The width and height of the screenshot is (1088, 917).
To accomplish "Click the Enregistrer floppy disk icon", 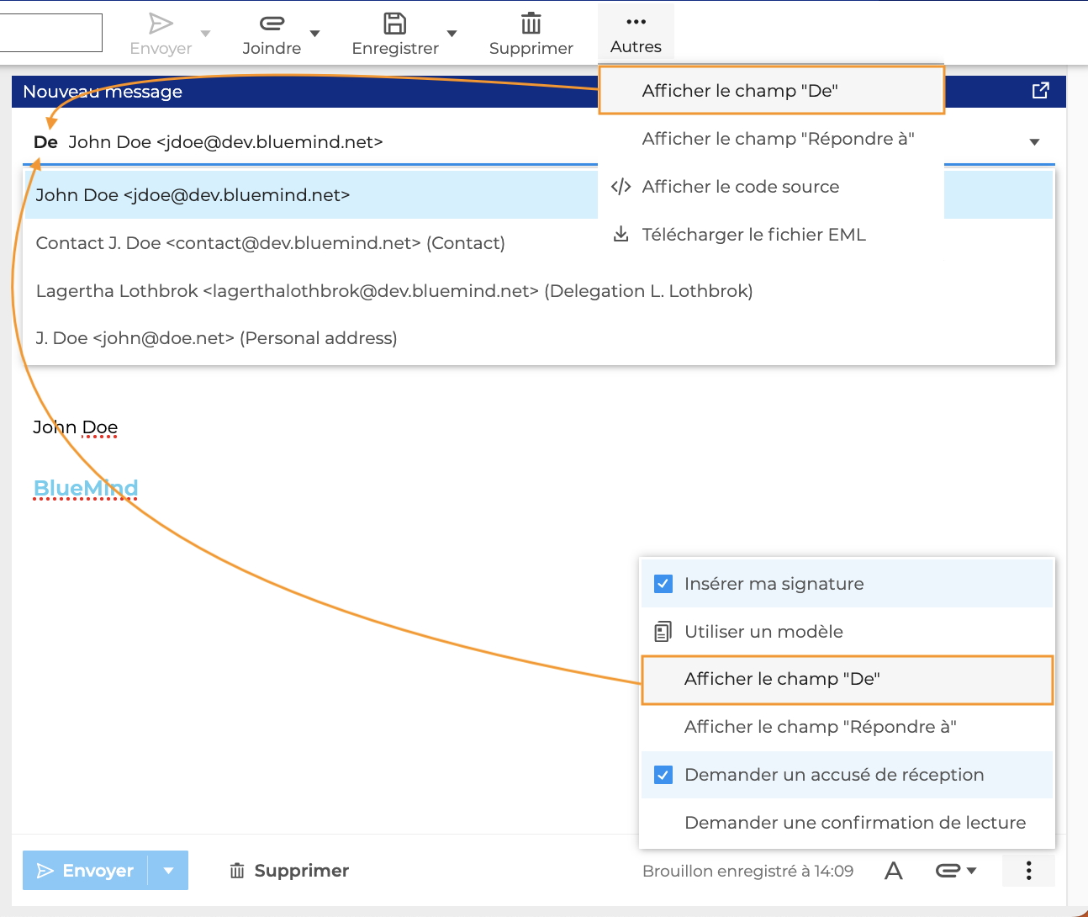I will pyautogui.click(x=394, y=24).
